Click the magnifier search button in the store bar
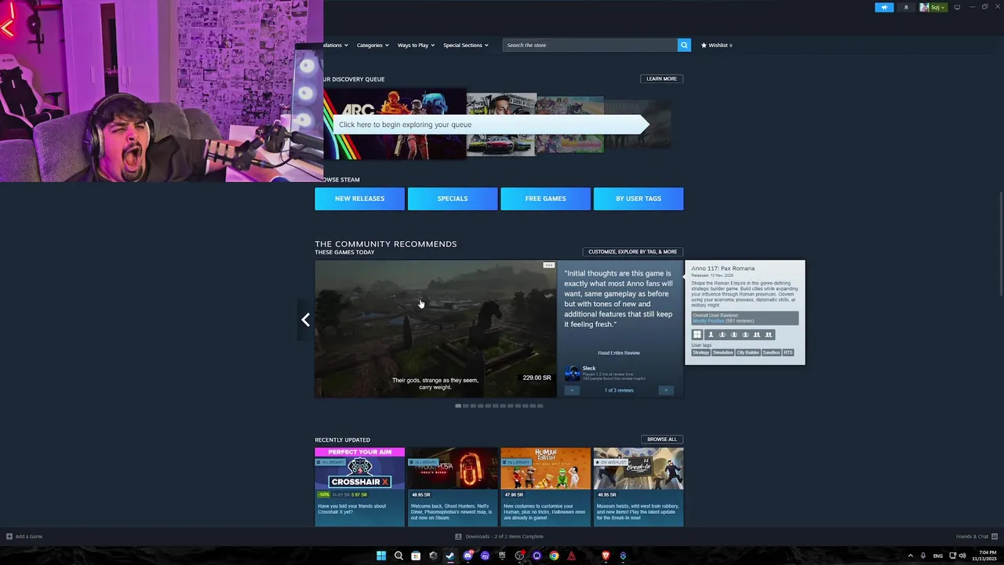 click(684, 45)
